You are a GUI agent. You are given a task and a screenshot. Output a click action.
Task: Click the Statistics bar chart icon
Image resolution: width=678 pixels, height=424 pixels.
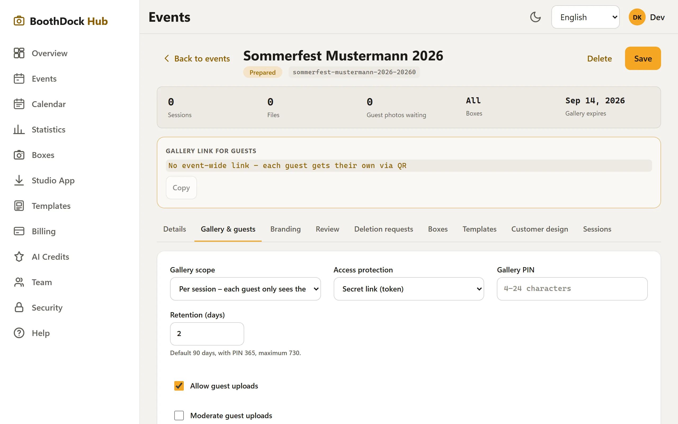[x=19, y=129]
